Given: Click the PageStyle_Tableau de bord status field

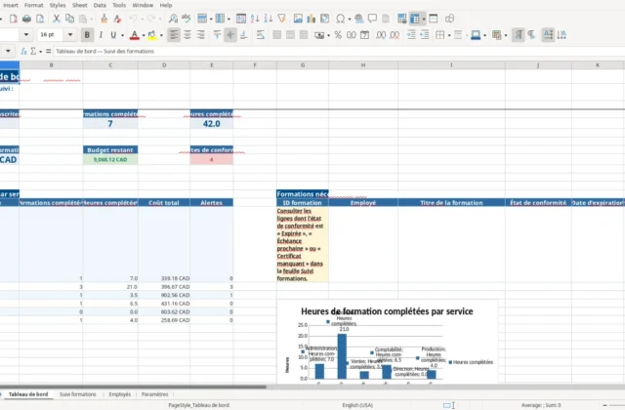Looking at the screenshot, I should (x=198, y=405).
